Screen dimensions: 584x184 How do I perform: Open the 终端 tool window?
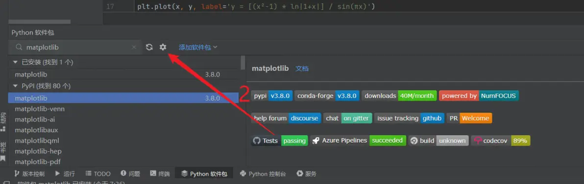coord(160,174)
